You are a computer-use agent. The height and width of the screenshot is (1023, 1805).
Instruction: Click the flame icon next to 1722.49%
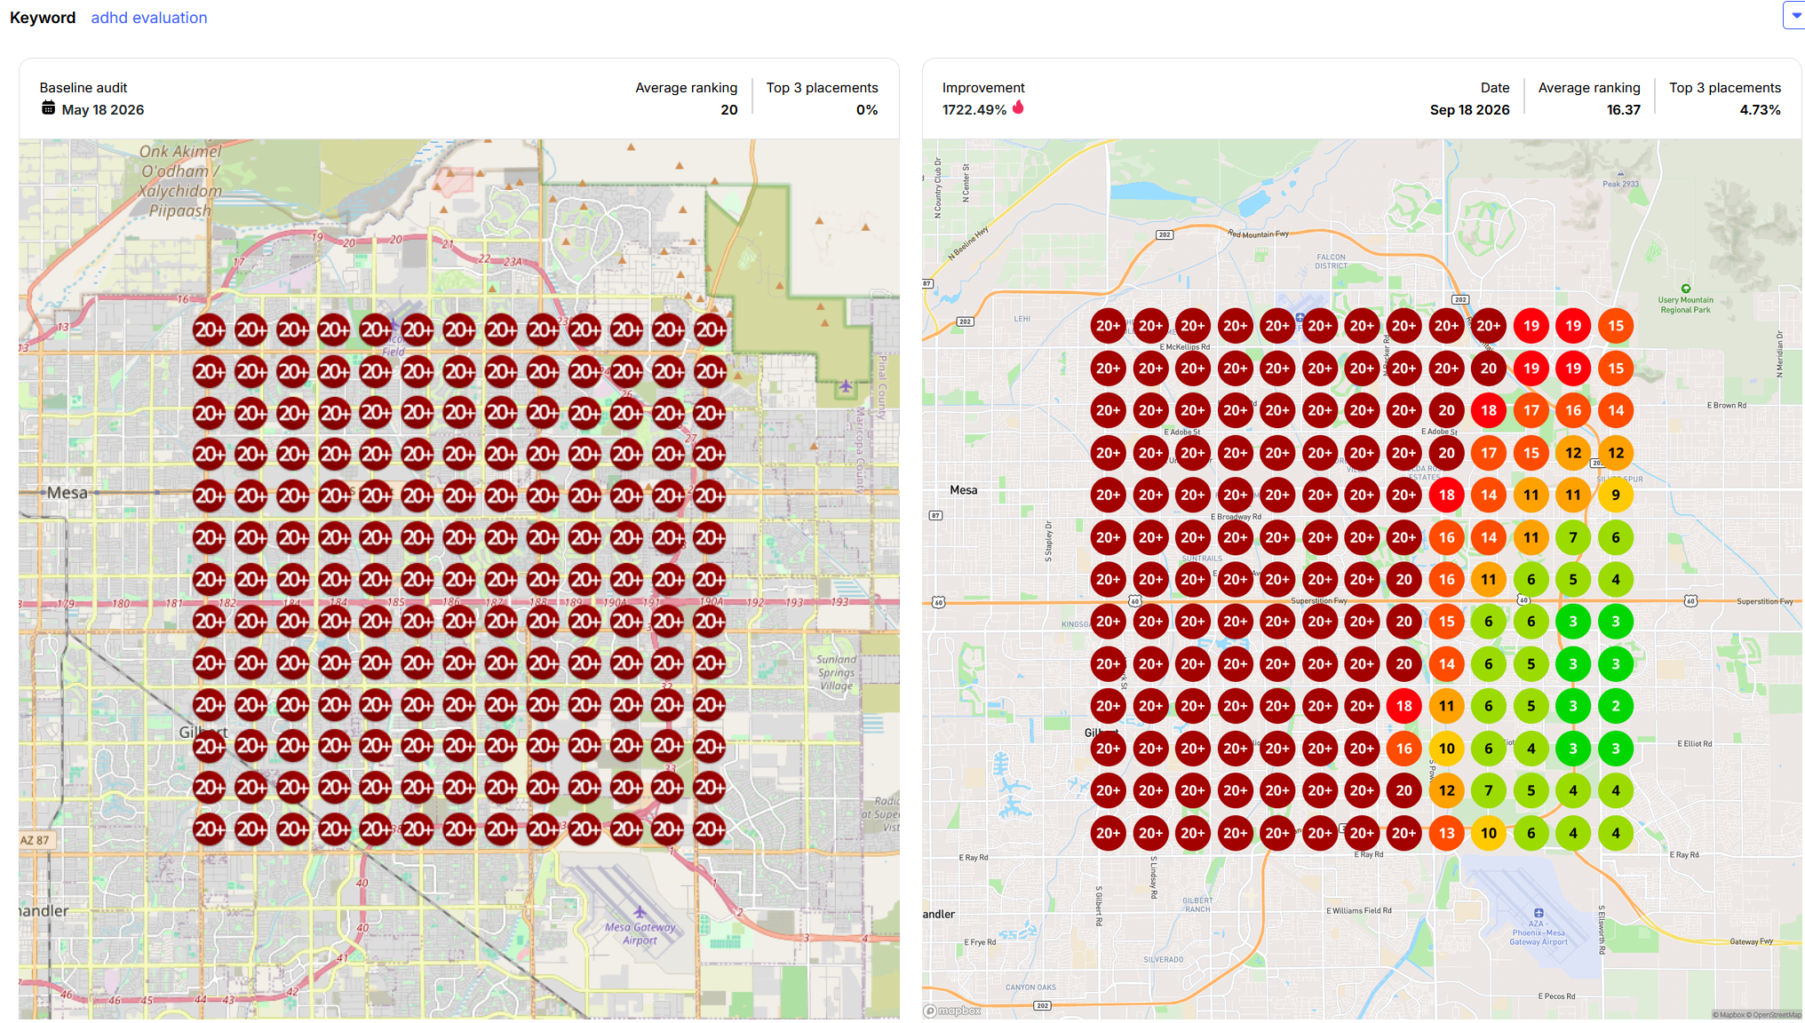[1018, 107]
